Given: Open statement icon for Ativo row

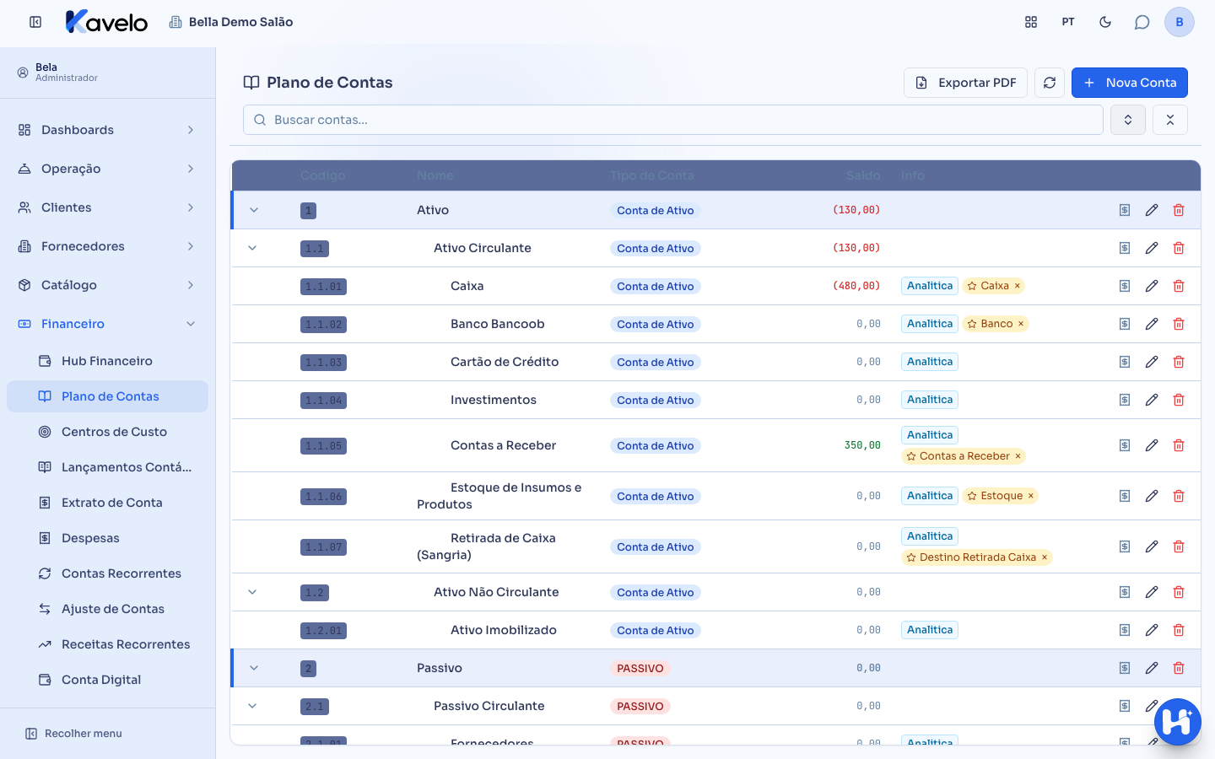Looking at the screenshot, I should click(1125, 210).
